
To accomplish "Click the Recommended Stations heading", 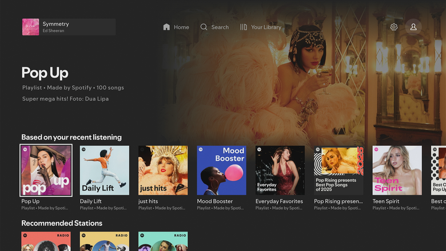I will pos(62,223).
